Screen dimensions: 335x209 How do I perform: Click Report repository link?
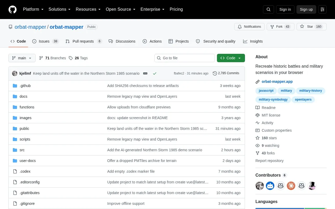click(269, 161)
